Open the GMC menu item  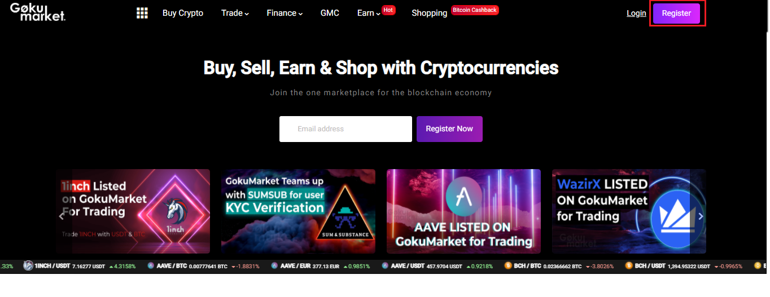pyautogui.click(x=330, y=13)
